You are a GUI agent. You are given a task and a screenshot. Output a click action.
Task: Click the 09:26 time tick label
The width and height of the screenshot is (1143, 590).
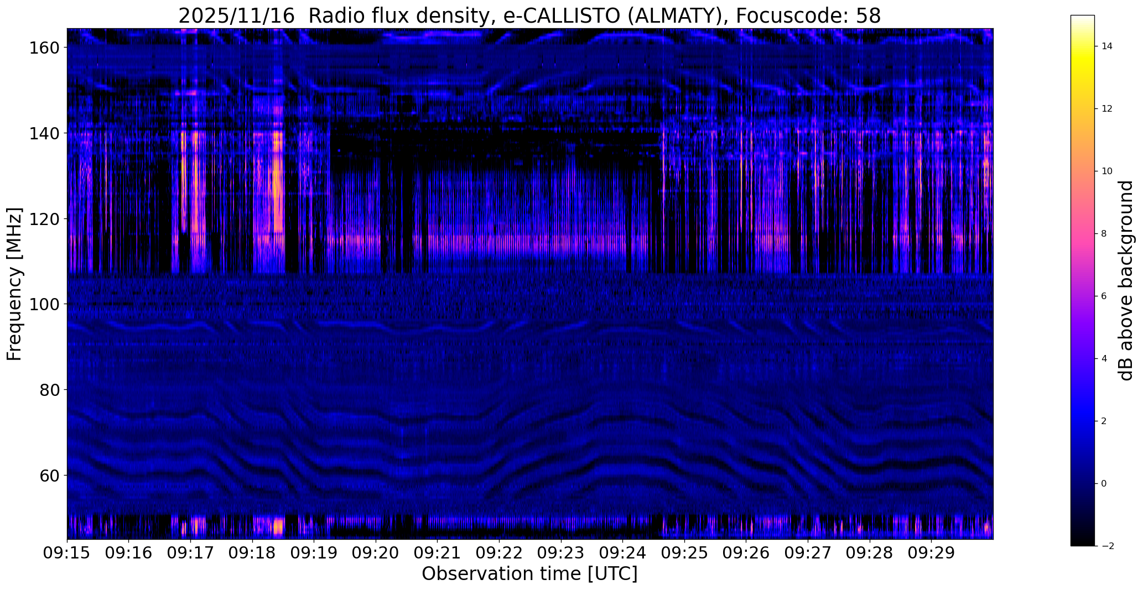(746, 552)
